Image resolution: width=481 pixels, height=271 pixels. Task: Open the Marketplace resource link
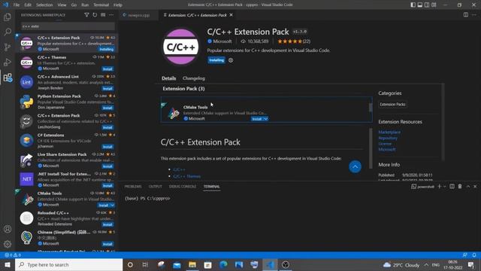click(x=389, y=132)
